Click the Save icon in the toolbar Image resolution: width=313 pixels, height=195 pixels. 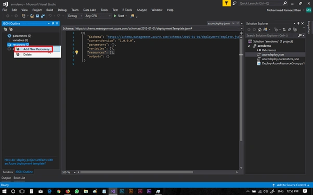(x=37, y=16)
